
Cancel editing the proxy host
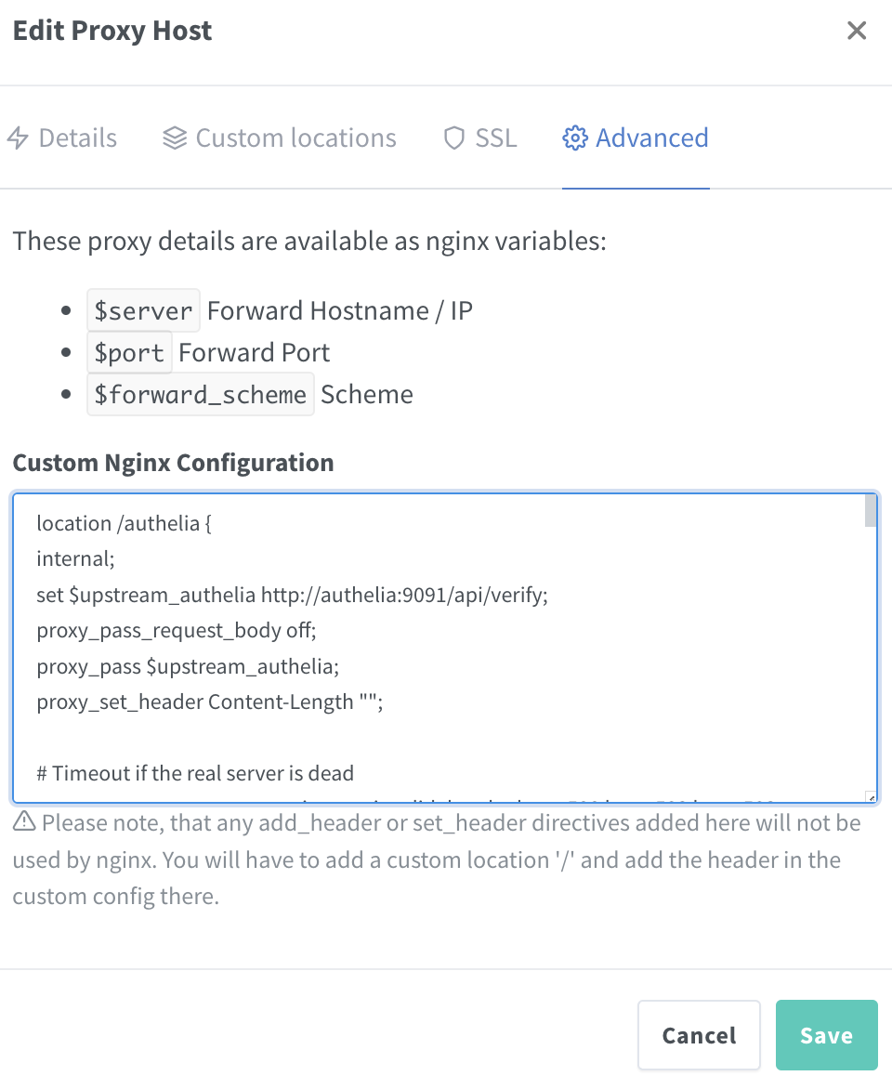click(x=699, y=1035)
